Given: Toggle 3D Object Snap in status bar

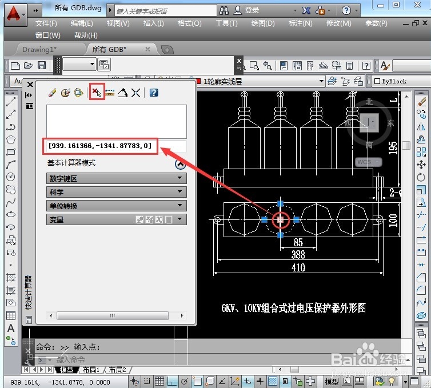Looking at the screenshot, I should pyautogui.click(x=210, y=381).
